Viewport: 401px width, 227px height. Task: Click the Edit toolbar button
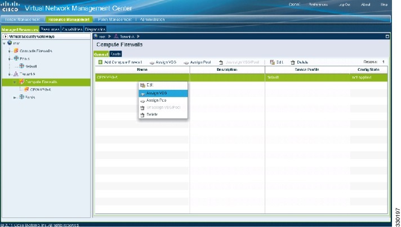[x=277, y=62]
